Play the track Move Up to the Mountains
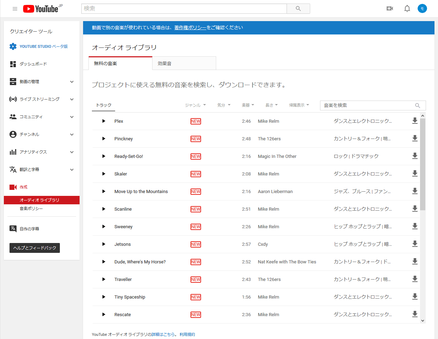Screen dimensions: 438x339 coord(104,191)
